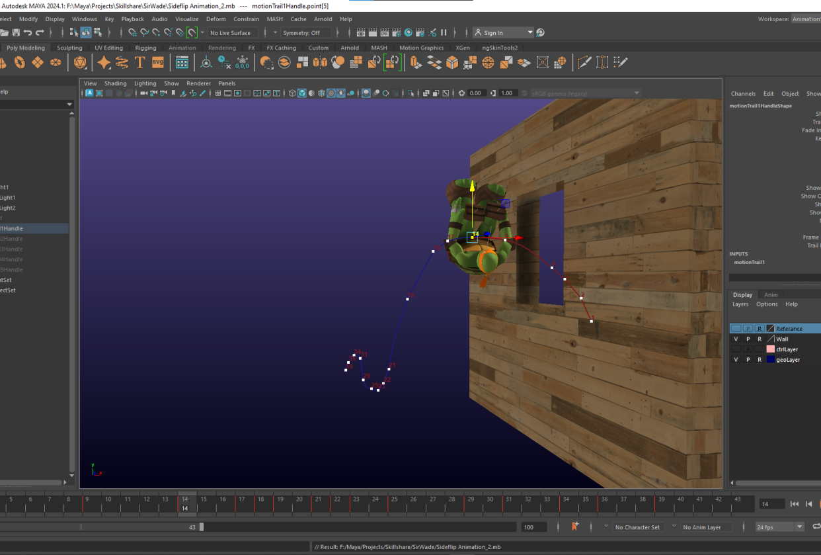Click the geoLayer dark blue color swatch
Viewport: 821px width, 555px height.
point(770,359)
